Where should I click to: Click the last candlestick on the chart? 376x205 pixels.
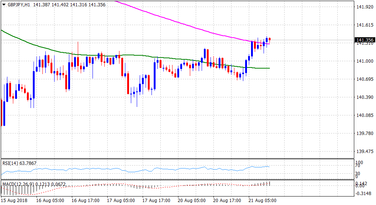pos(270,39)
